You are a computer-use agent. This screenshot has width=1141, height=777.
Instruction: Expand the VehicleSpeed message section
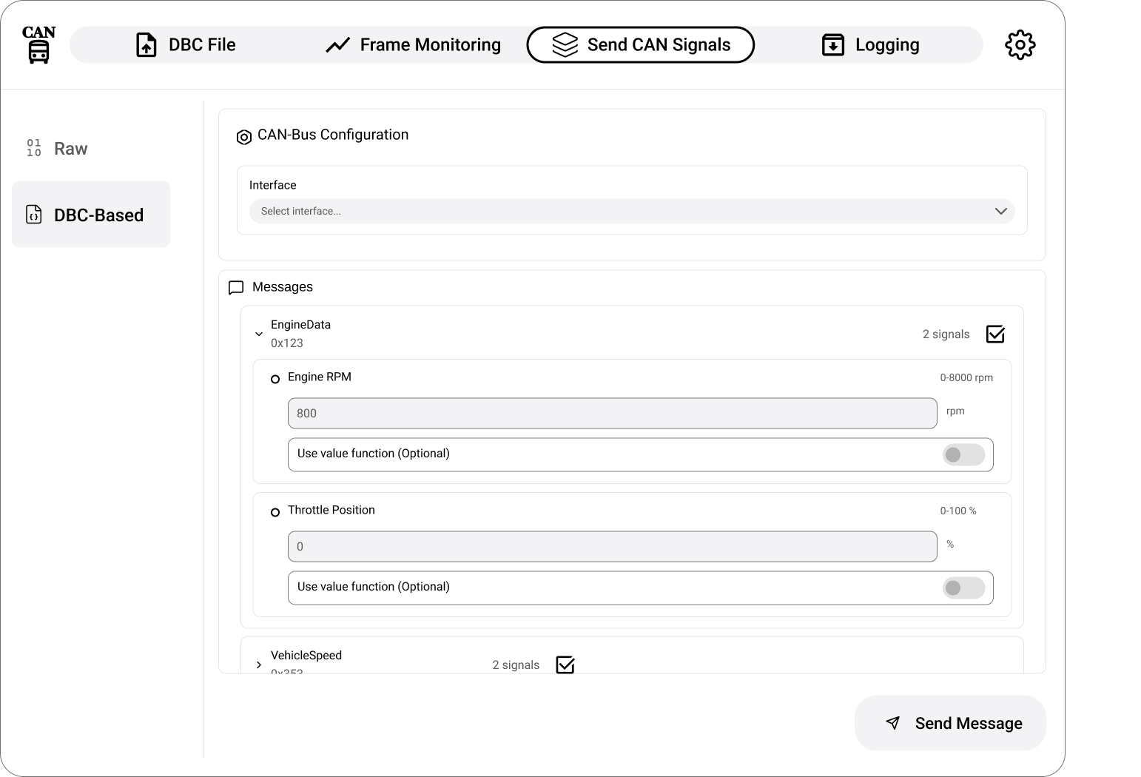click(x=259, y=665)
